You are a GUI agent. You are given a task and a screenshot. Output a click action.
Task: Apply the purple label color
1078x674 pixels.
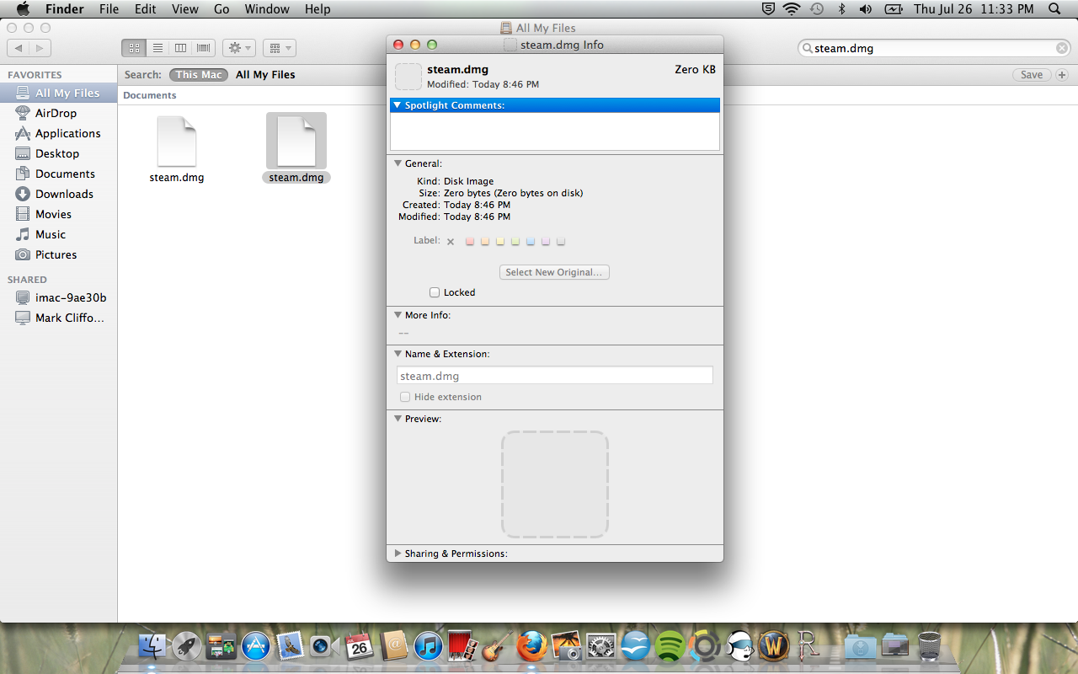click(x=546, y=242)
